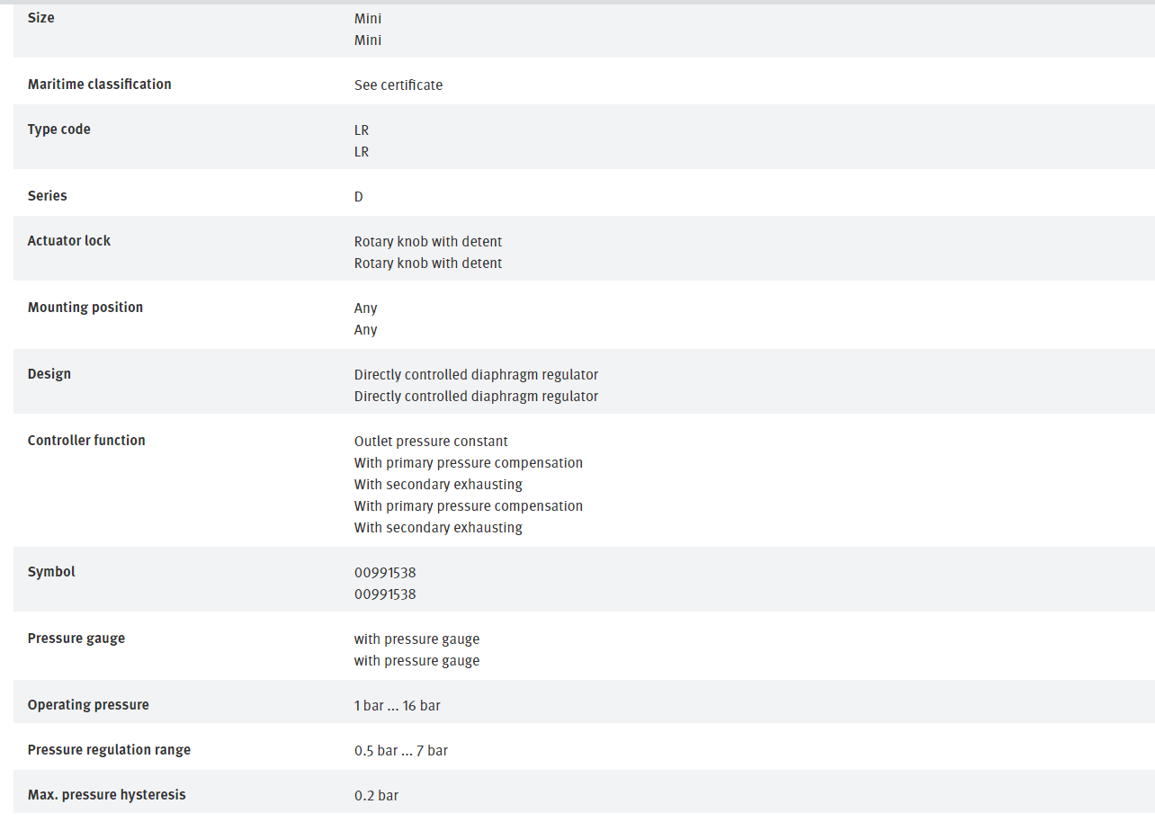This screenshot has width=1155, height=822.
Task: Click the 'Max. pressure hysteresis' label
Action: click(x=107, y=795)
